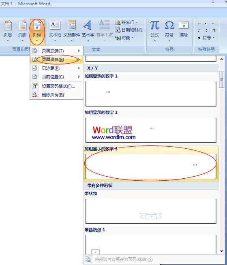Open the 页脚 (Footer) gallery
Viewport: 227px width, 265px height.
[x=22, y=31]
